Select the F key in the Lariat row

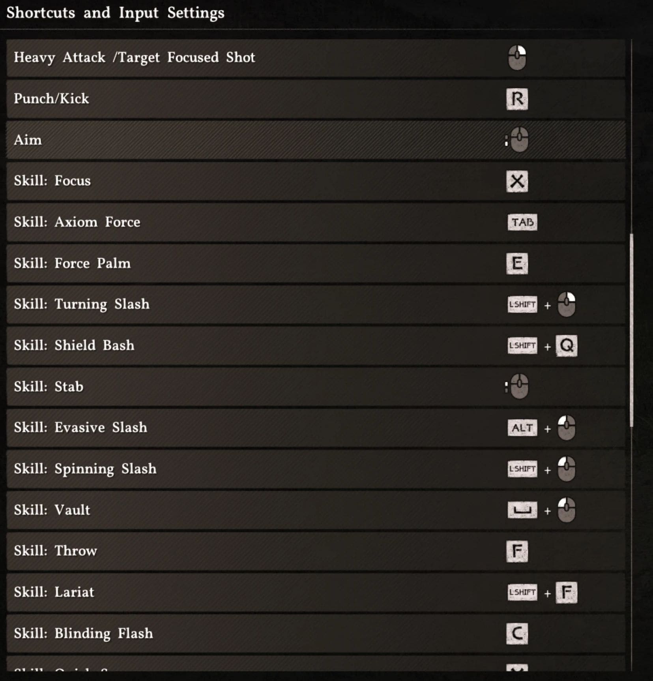[567, 592]
